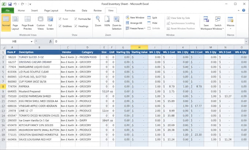
Task: Switch to Page Layout view icon
Action: [15, 19]
